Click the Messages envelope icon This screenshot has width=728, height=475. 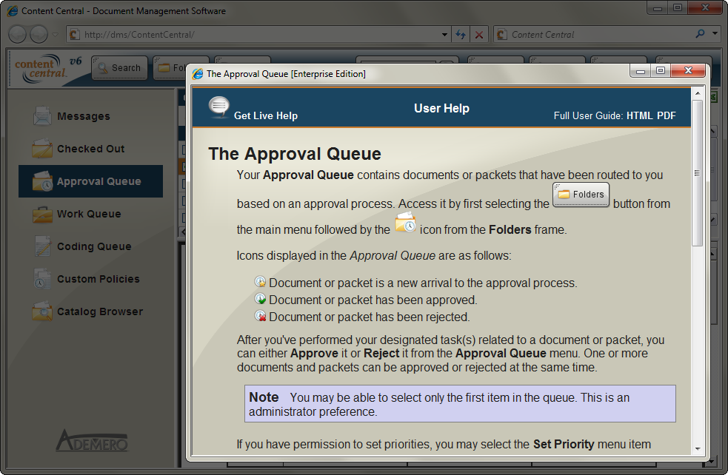(42, 116)
